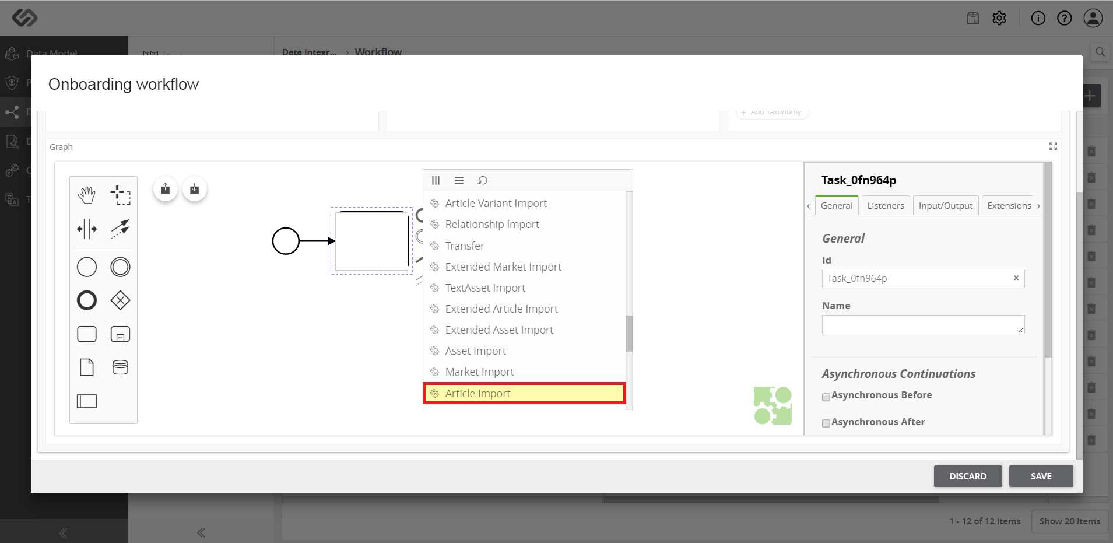This screenshot has width=1113, height=543.
Task: Select the start event circle on canvas
Action: pyautogui.click(x=286, y=241)
